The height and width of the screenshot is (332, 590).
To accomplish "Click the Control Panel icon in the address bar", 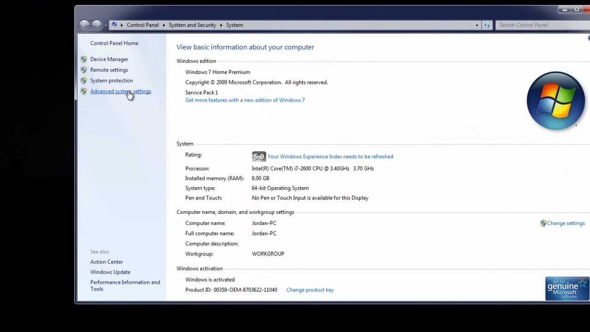I will pos(114,25).
